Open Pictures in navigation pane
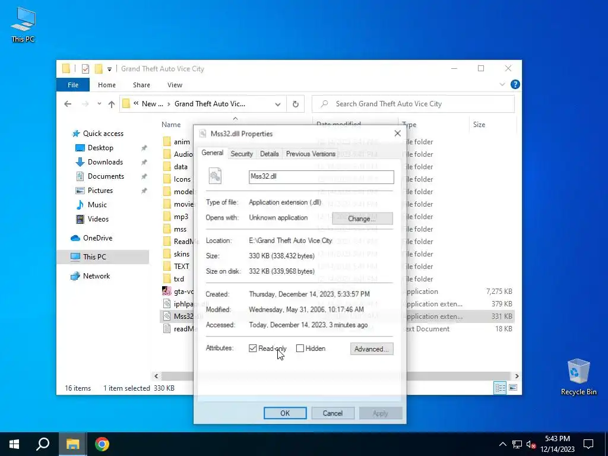 pyautogui.click(x=100, y=191)
